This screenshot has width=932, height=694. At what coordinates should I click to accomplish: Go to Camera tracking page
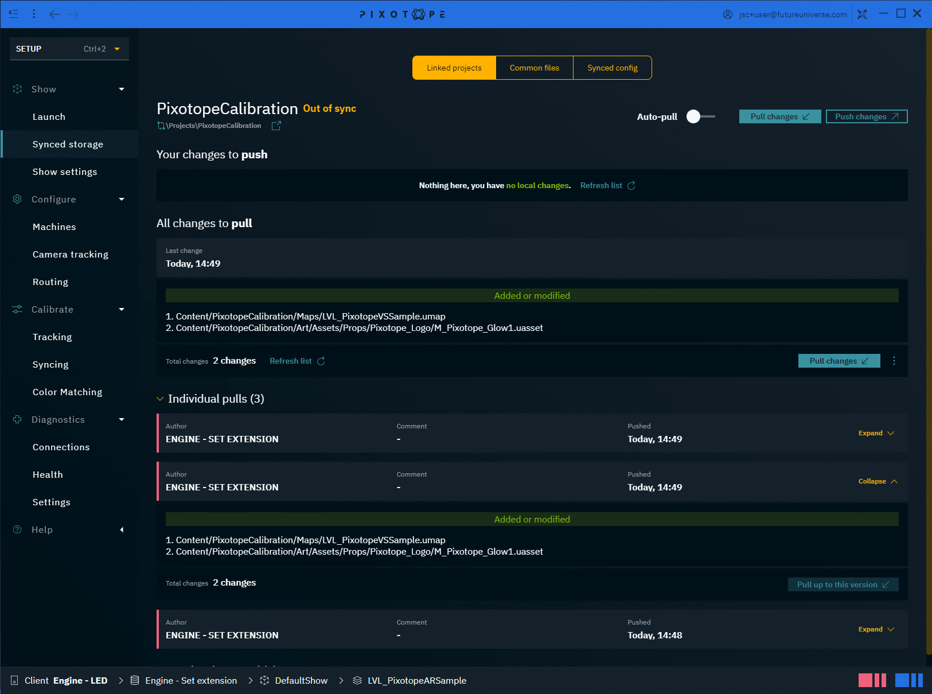69,254
